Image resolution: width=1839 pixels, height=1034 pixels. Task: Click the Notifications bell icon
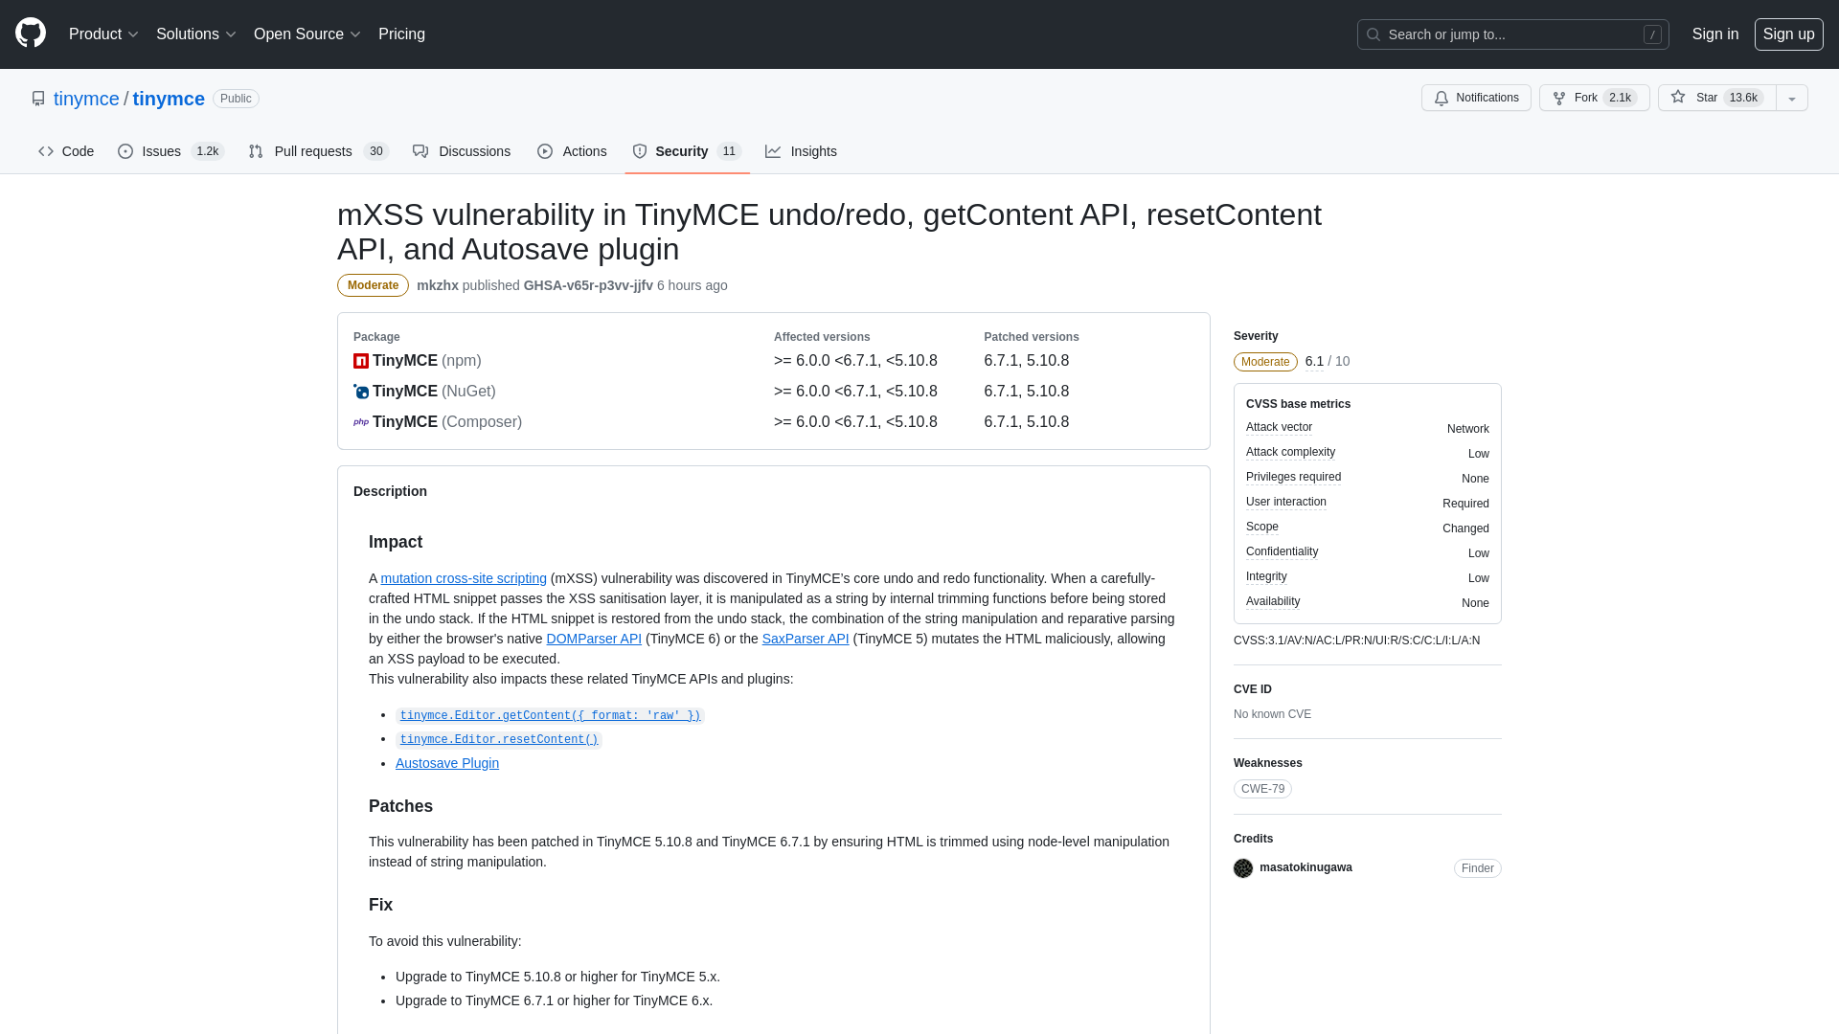[1442, 99]
